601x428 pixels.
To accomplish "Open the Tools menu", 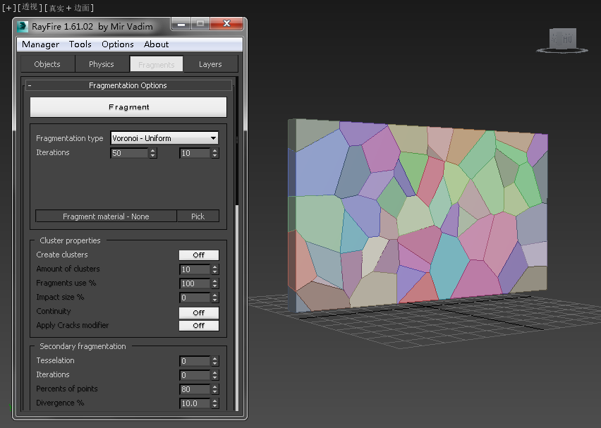I will click(x=80, y=44).
